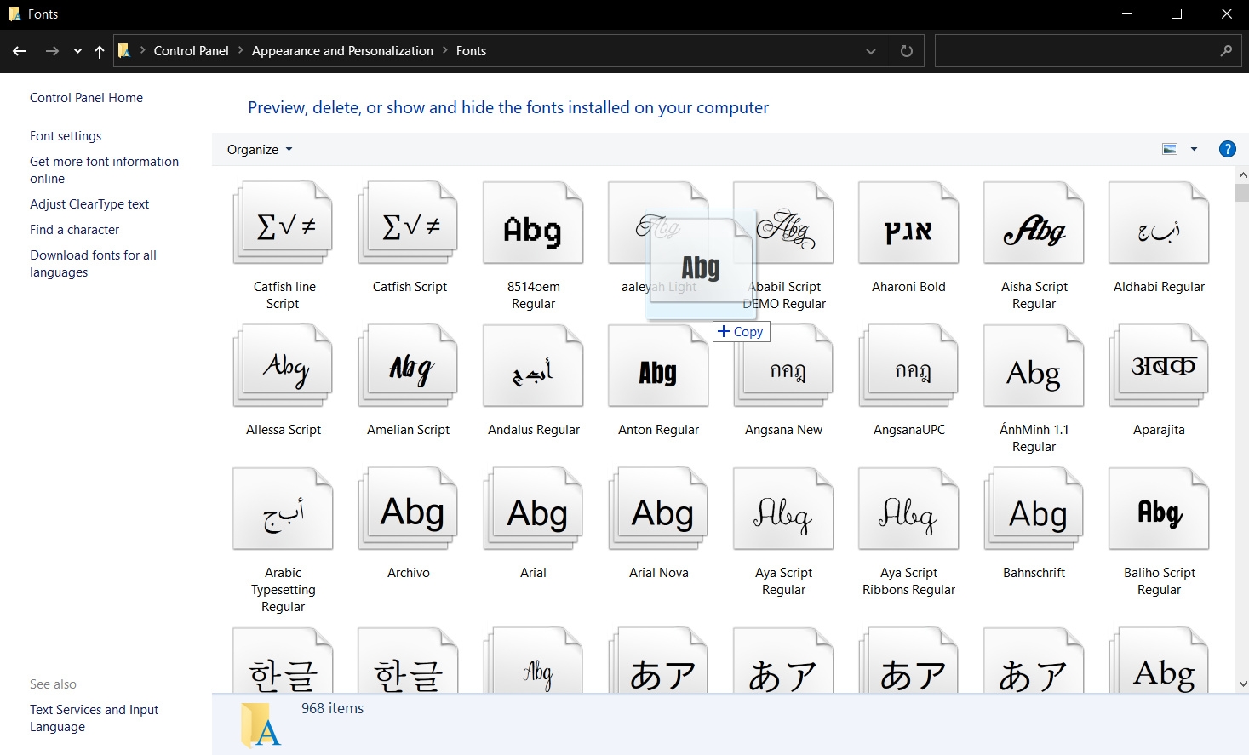Select the Angsana New font family

click(x=782, y=366)
